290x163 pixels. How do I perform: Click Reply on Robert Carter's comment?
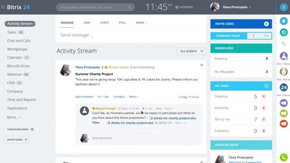[x=159, y=109]
